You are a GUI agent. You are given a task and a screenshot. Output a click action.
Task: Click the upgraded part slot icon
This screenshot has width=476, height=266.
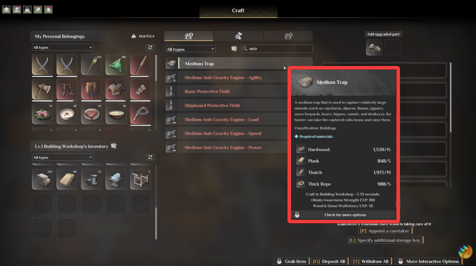374,47
